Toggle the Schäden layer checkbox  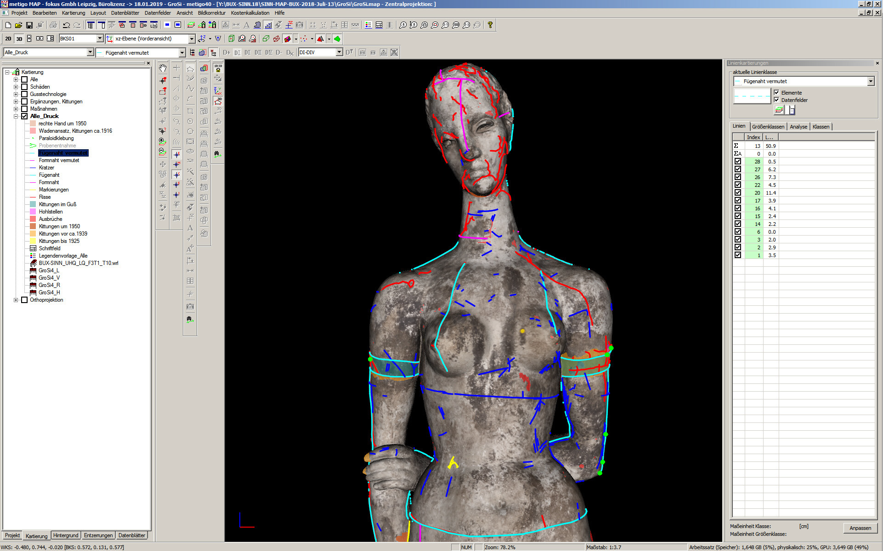click(x=24, y=87)
